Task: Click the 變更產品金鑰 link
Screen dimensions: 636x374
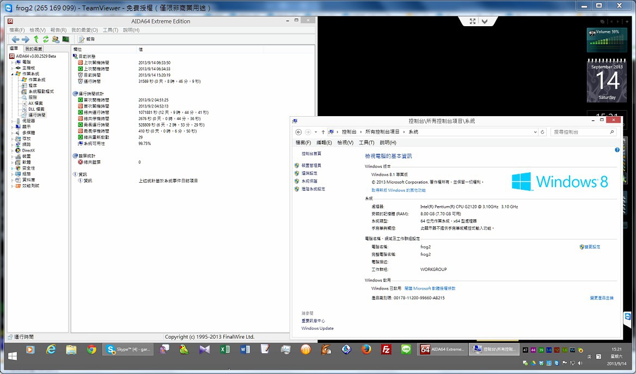Action: [x=602, y=298]
